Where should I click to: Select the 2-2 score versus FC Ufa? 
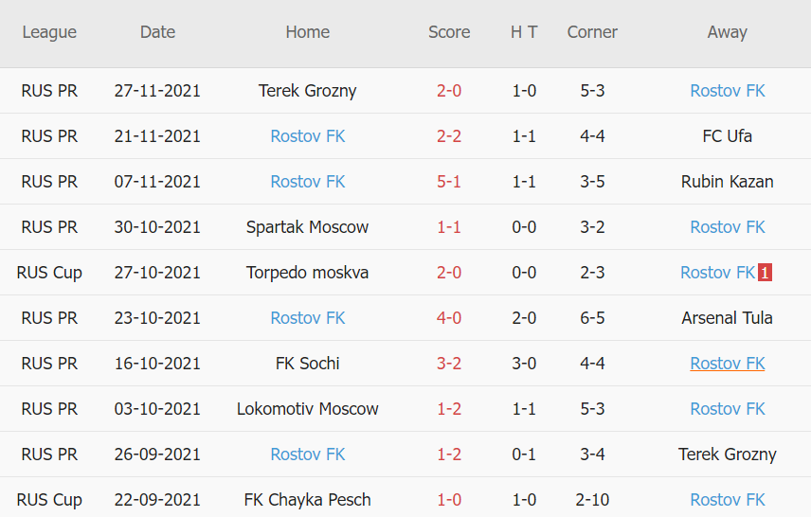pos(449,136)
